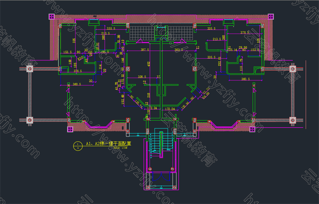Click the "152.69" vertical dimension text
The height and width of the screenshot is (204, 319).
[x=123, y=100]
